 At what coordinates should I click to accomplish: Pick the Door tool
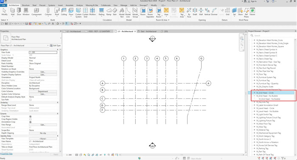click(x=19, y=11)
